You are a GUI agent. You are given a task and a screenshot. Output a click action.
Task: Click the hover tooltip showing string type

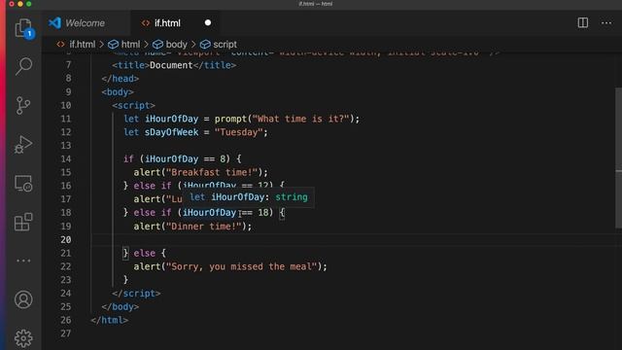(249, 197)
